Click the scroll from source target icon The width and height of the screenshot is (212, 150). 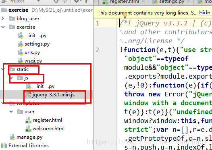(x=56, y=1)
